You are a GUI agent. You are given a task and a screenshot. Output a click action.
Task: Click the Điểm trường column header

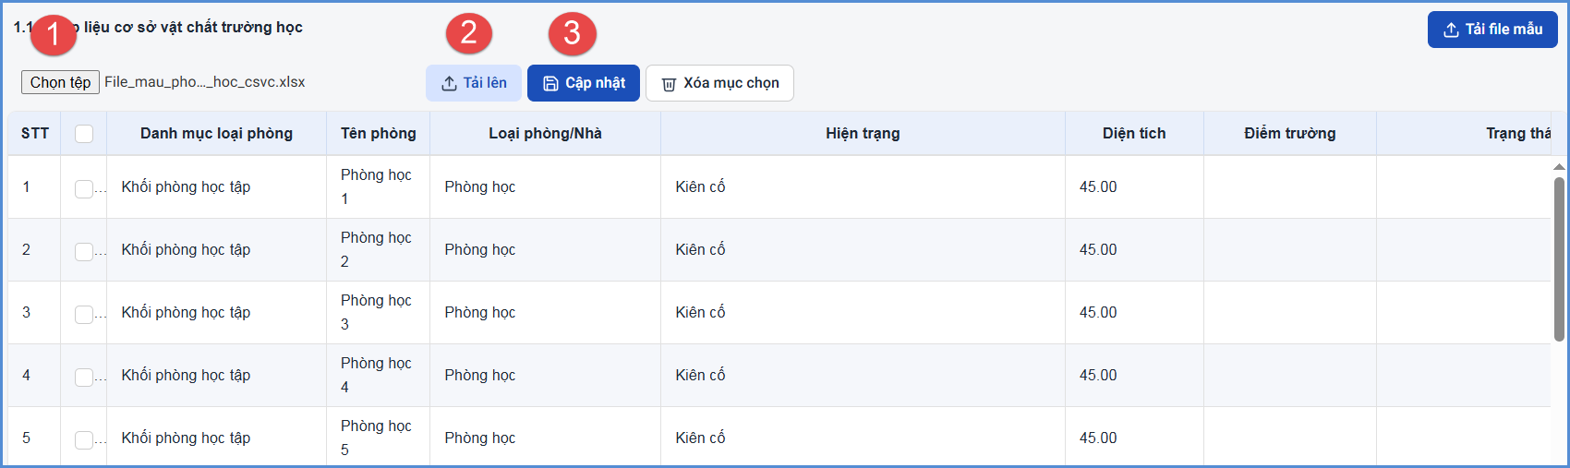click(1289, 134)
